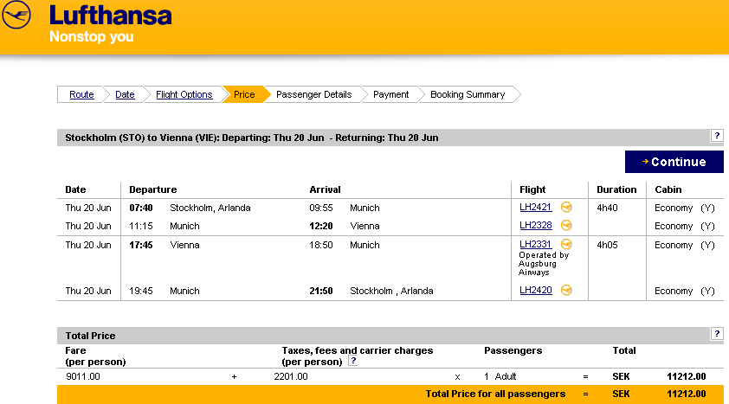Screen dimensions: 729x404
Task: Click help icon beside taxes and fees
Action: point(352,362)
